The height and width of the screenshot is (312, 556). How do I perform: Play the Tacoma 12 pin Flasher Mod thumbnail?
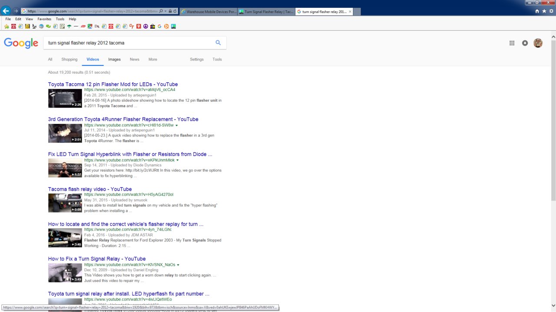[x=65, y=98]
